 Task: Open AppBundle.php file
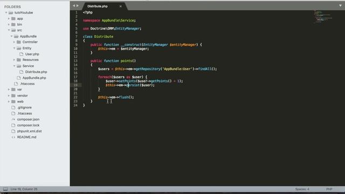[34, 78]
